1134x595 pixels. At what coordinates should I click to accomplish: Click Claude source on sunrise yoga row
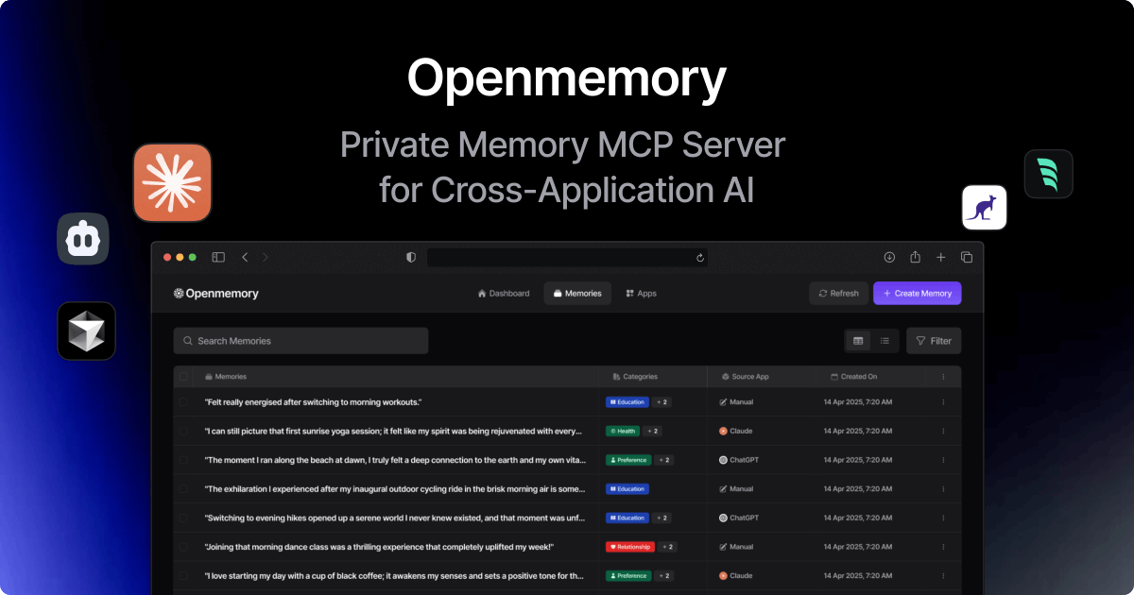click(x=735, y=431)
